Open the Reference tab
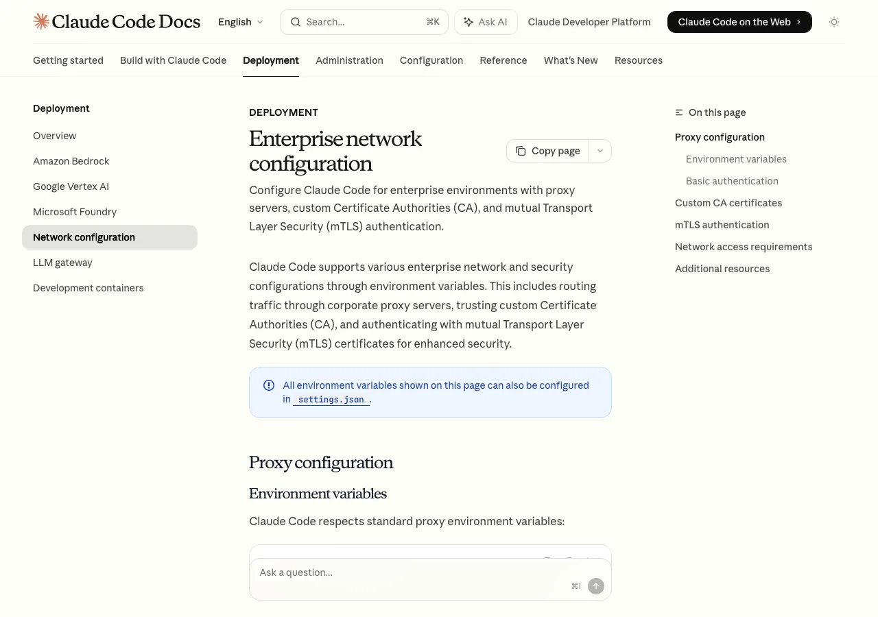This screenshot has height=617, width=878. click(503, 60)
